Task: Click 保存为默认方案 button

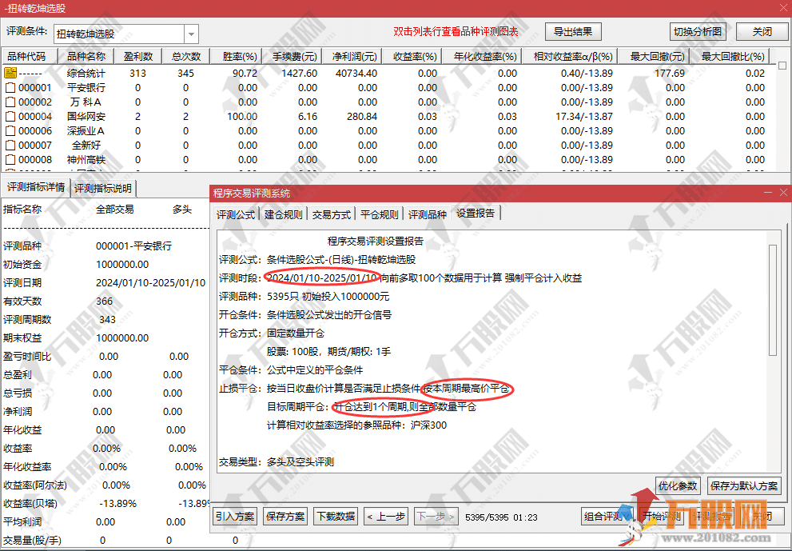Action: point(744,485)
